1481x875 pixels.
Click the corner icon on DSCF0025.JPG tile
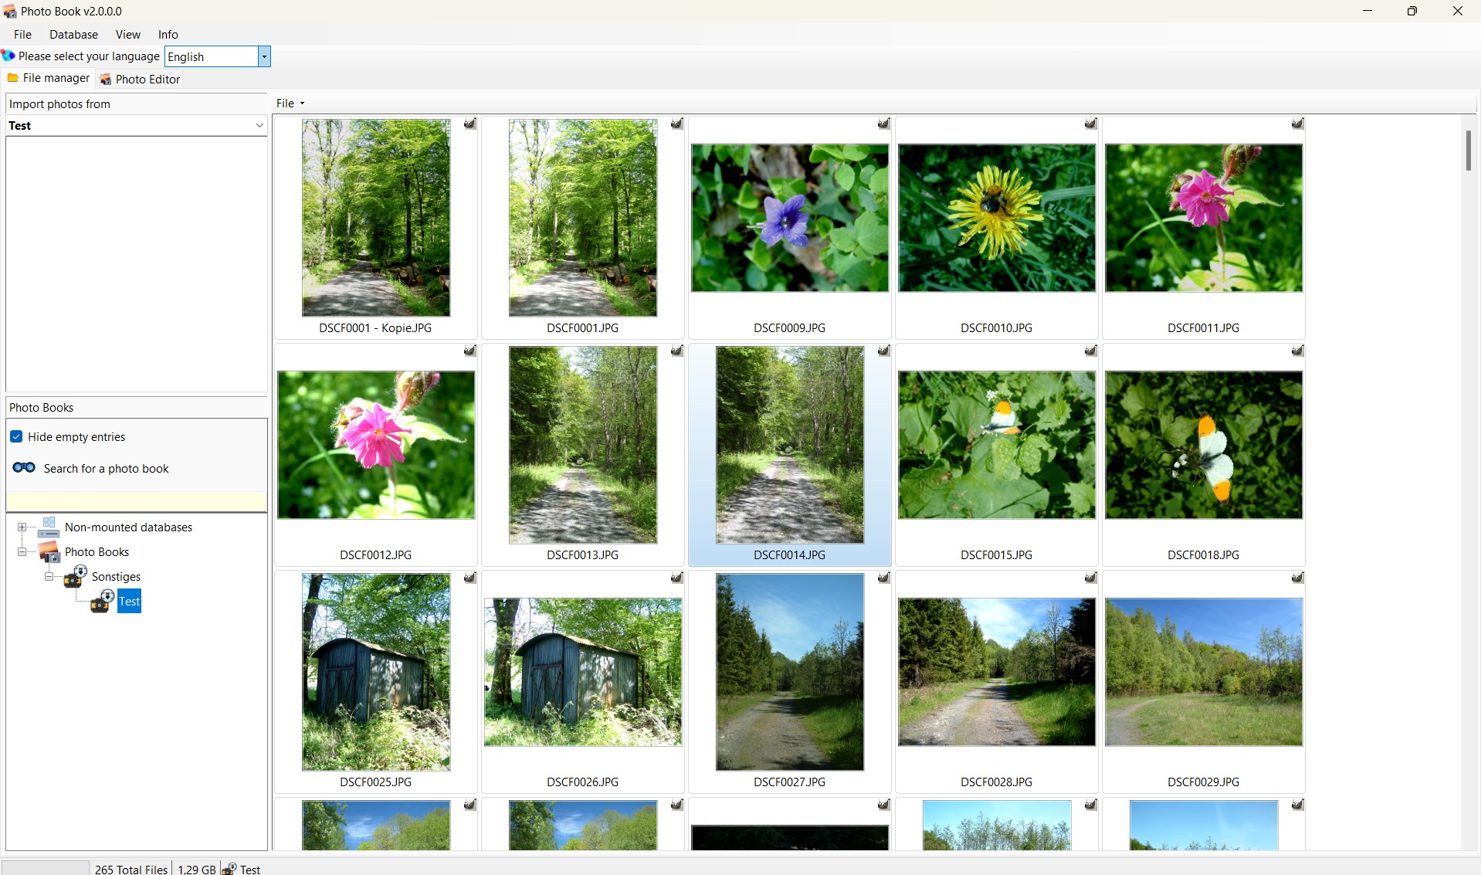(469, 578)
